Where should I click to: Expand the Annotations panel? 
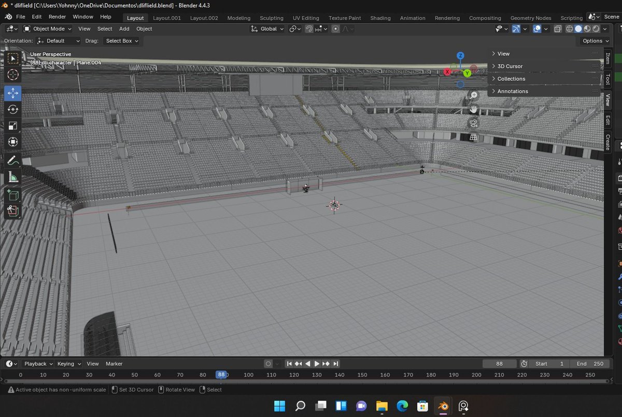tap(543, 91)
